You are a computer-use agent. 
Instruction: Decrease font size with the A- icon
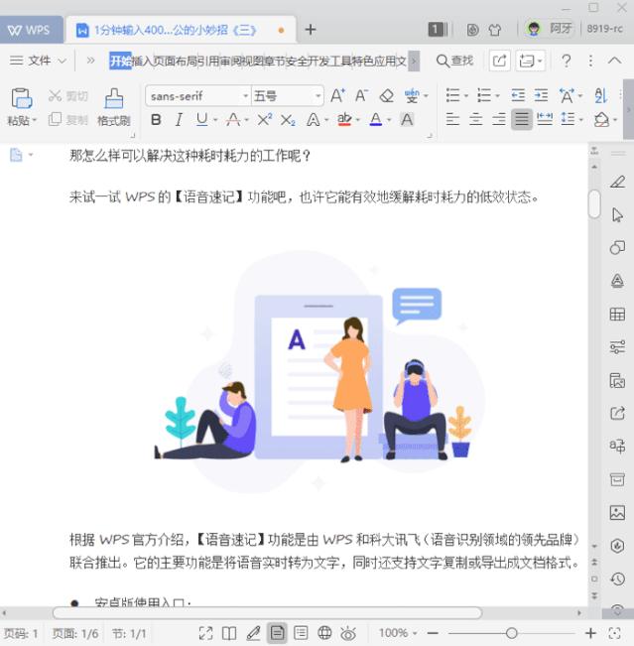coord(361,95)
